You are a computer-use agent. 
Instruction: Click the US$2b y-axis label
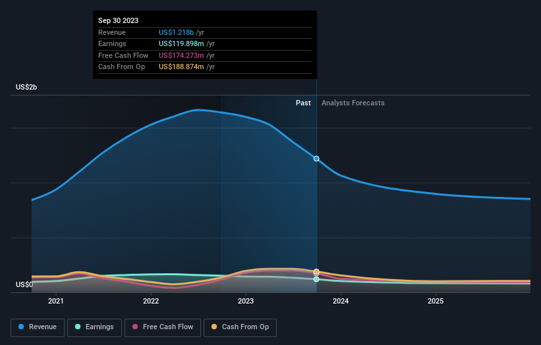tap(26, 87)
